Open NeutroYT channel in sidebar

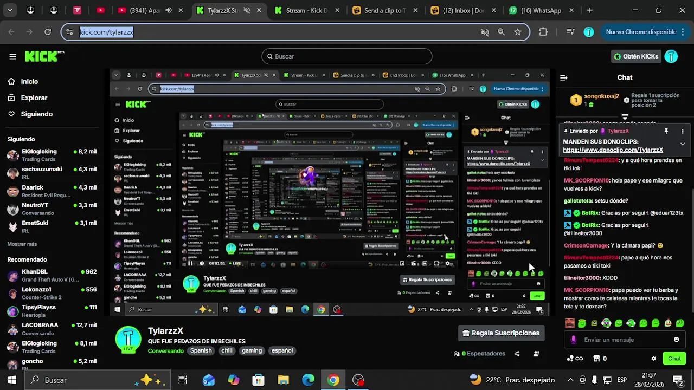click(x=52, y=209)
